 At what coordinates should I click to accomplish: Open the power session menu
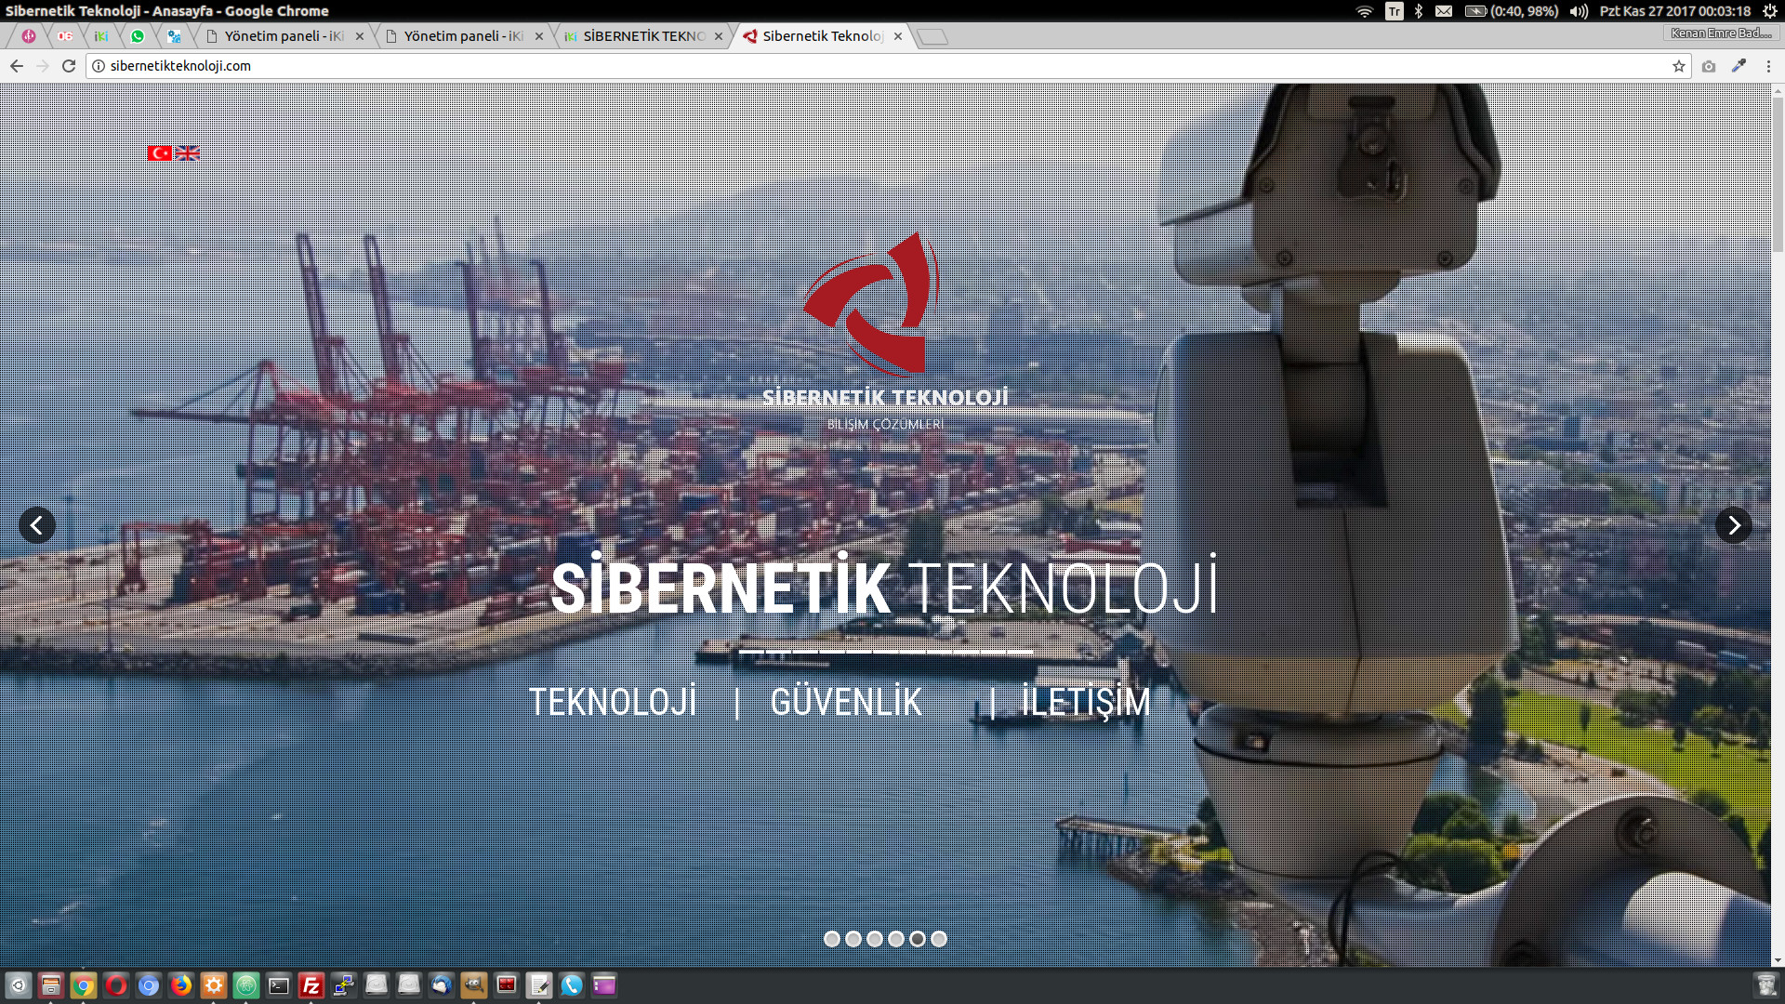[1770, 11]
